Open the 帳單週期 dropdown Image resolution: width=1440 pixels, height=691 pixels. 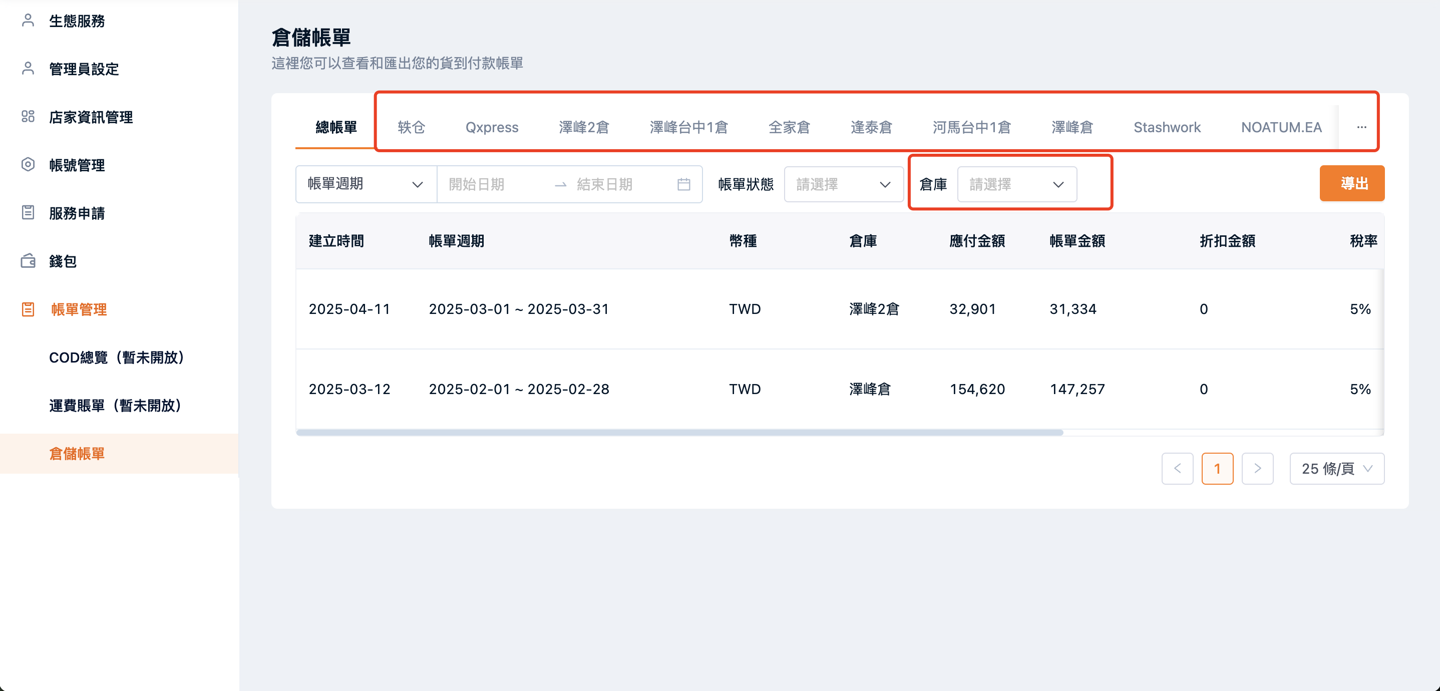tap(366, 184)
